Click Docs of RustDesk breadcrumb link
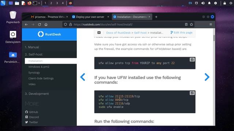 coord(118,33)
